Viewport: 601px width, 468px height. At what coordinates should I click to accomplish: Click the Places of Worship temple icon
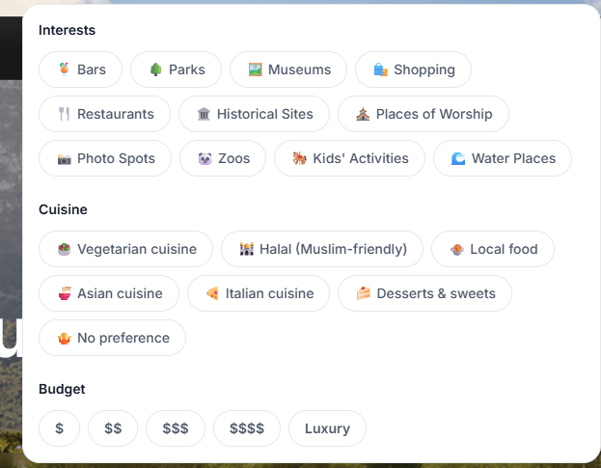(363, 114)
